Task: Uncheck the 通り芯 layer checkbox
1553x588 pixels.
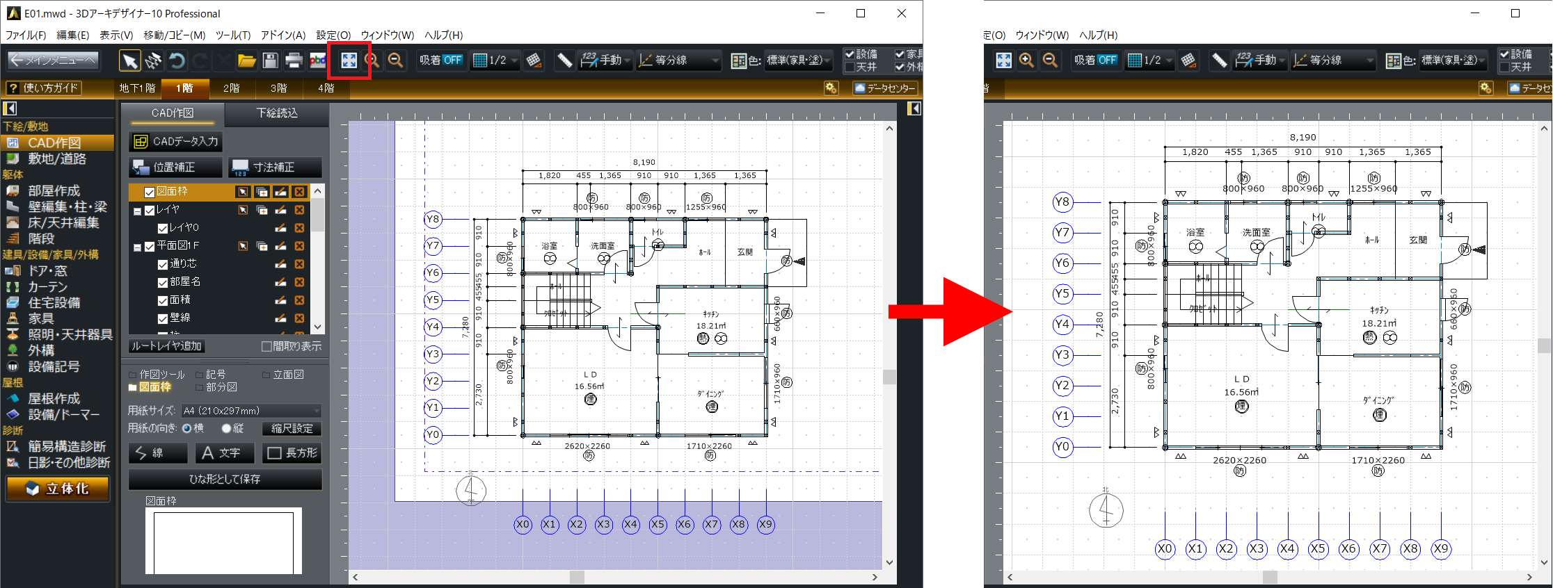Action: [162, 264]
